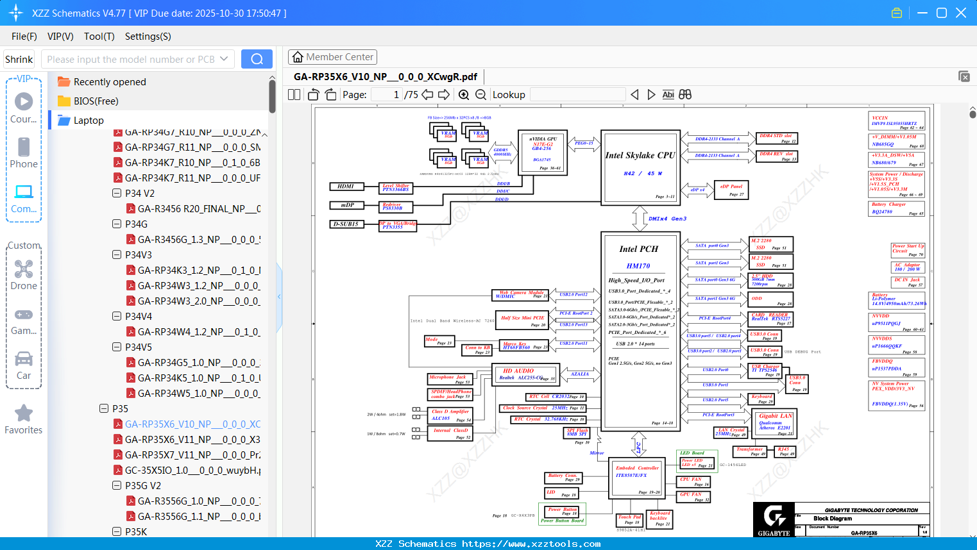The height and width of the screenshot is (550, 977).
Task: Open the Phone schematics category
Action: click(x=24, y=153)
